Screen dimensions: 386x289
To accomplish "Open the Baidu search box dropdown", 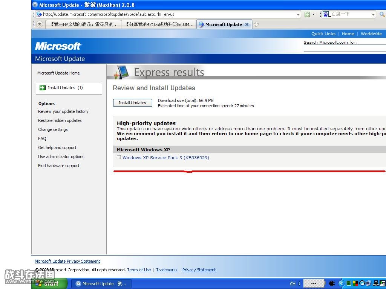I will (373, 15).
